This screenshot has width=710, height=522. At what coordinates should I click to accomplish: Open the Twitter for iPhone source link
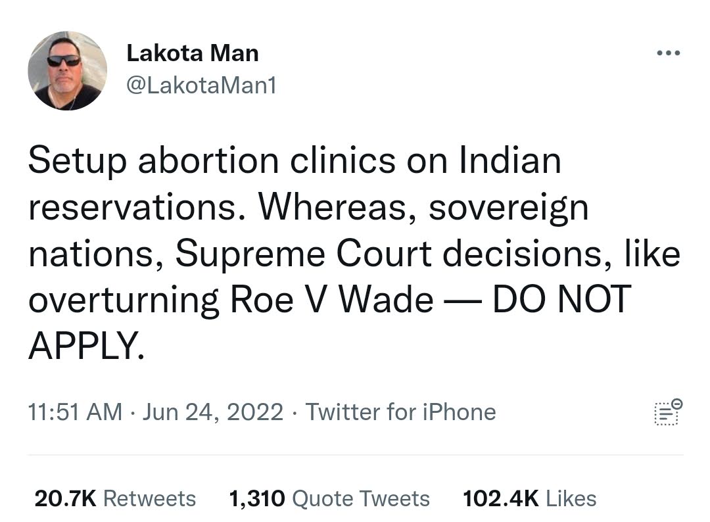(401, 412)
